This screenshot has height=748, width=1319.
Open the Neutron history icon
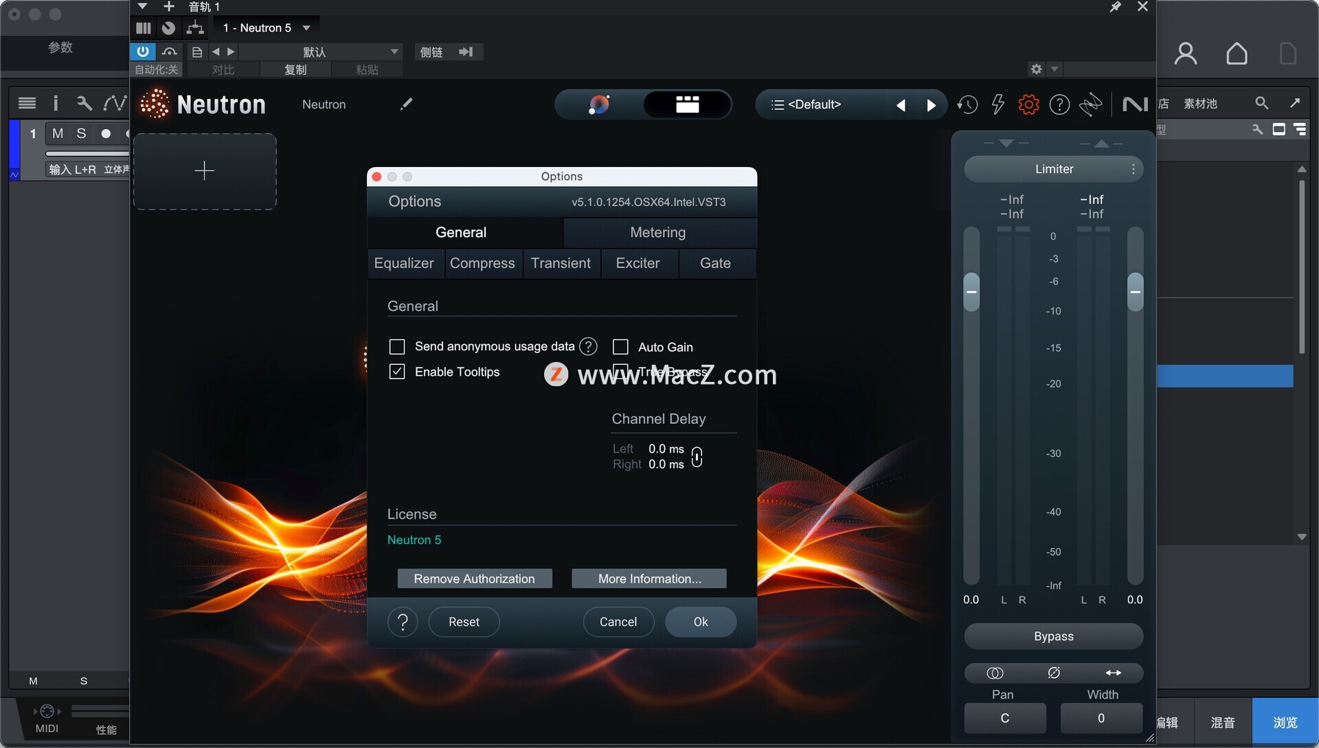pos(967,104)
